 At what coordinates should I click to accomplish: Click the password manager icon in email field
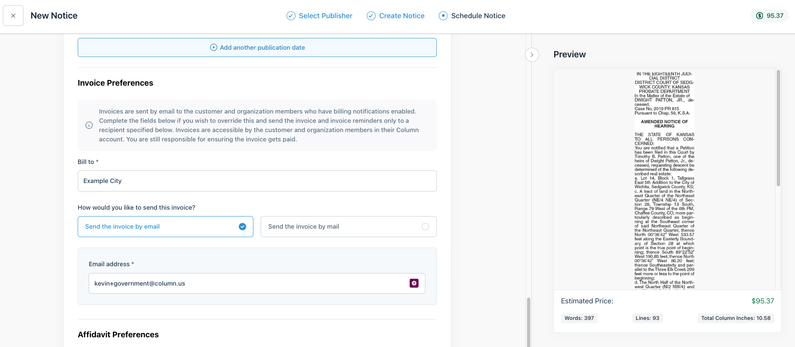tap(414, 283)
